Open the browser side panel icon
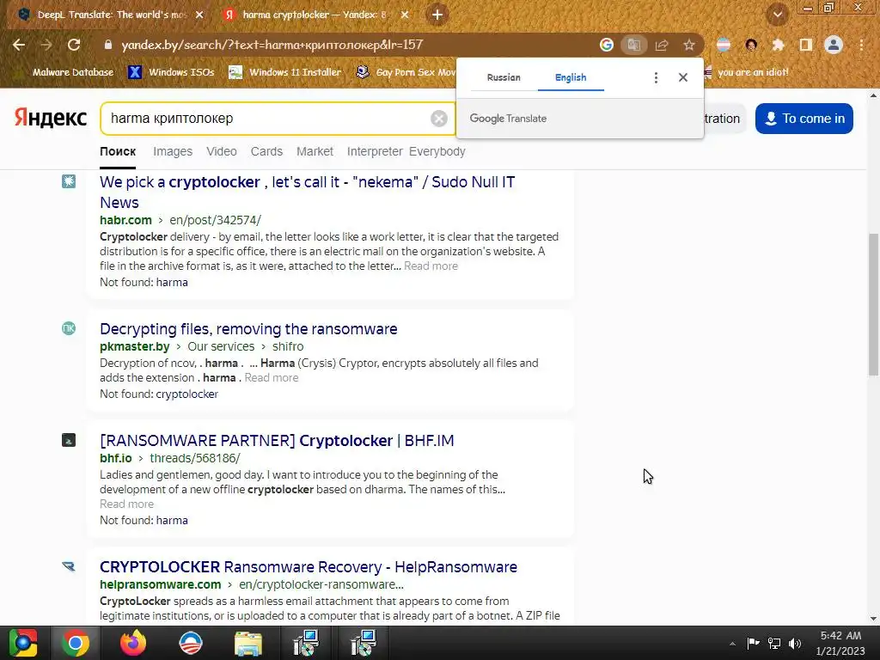The height and width of the screenshot is (660, 880). click(805, 45)
